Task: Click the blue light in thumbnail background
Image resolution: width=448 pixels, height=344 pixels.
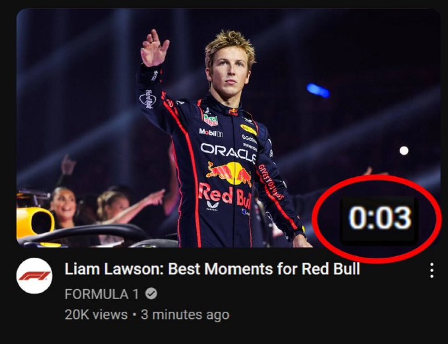Action: (318, 90)
